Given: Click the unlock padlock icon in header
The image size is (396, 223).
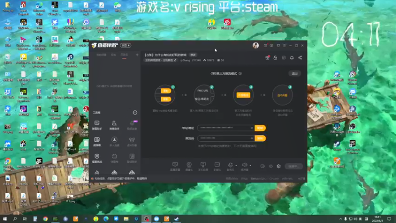Looking at the screenshot, I should (275, 57).
